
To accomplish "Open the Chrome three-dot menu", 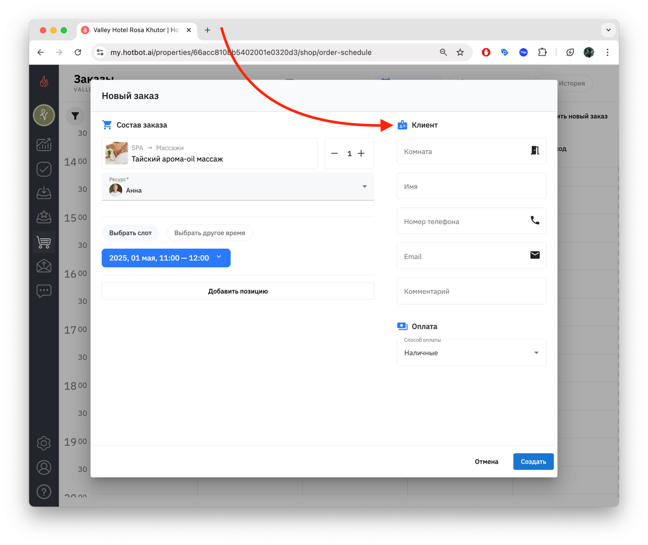I will pos(607,52).
